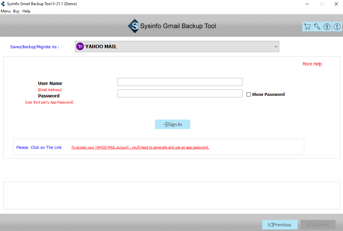This screenshot has width=343, height=231.
Task: Click the Sign In button
Action: coord(172,124)
